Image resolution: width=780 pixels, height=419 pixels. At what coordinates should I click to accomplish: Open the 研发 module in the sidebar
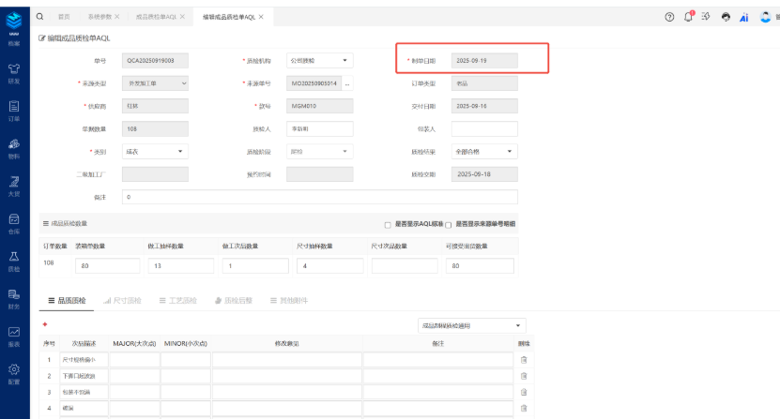tap(14, 71)
